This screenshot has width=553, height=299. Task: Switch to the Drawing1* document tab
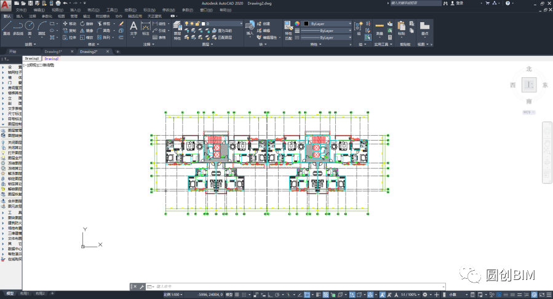click(x=54, y=52)
